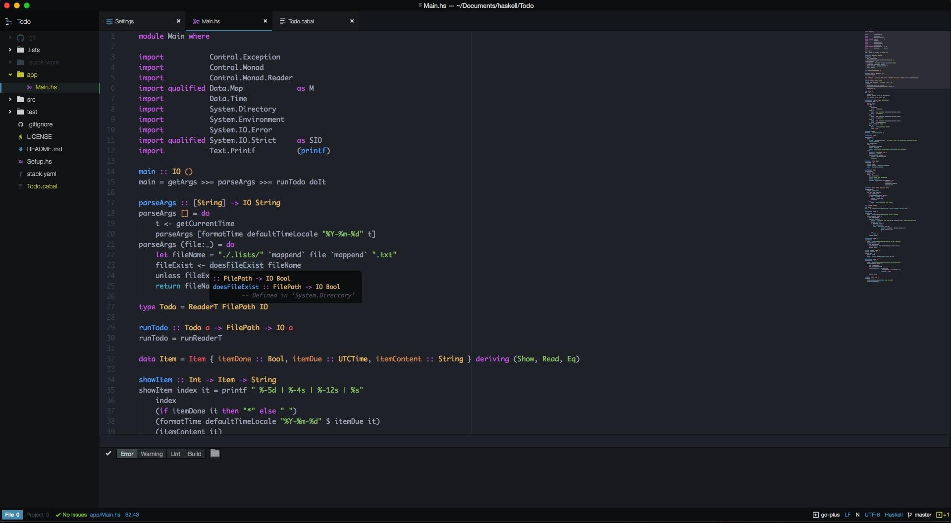This screenshot has height=523, width=951.
Task: Click the go-plus icon in the status bar
Action: 816,515
